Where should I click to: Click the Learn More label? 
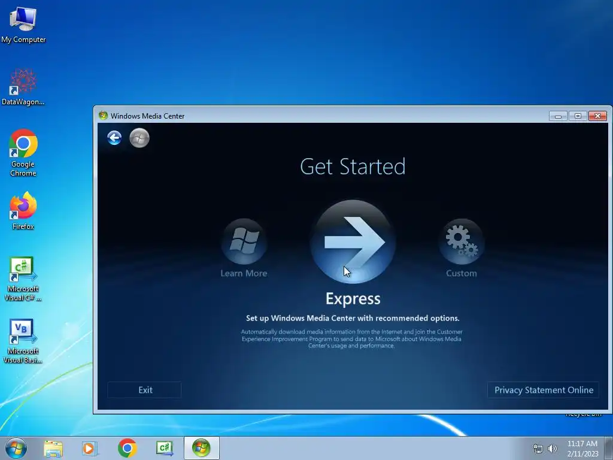(x=244, y=273)
